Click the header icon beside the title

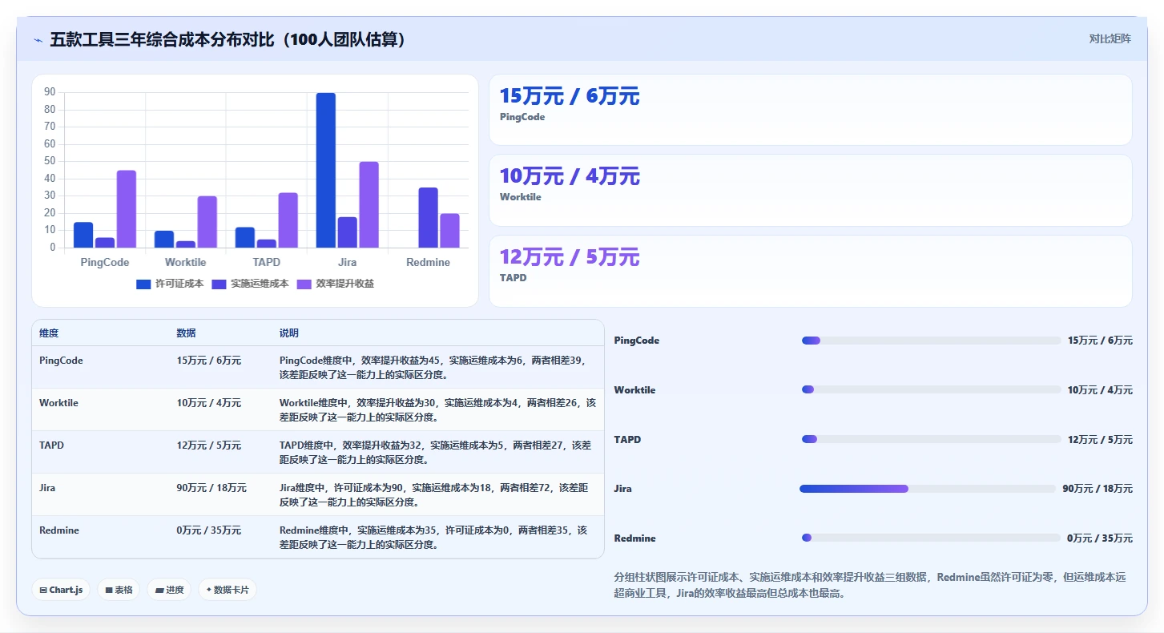point(38,40)
